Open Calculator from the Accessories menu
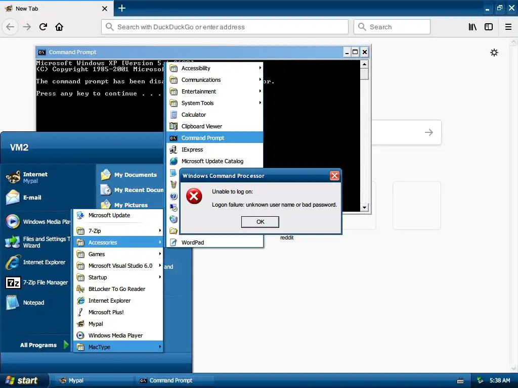The height and width of the screenshot is (388, 518). pos(214,115)
